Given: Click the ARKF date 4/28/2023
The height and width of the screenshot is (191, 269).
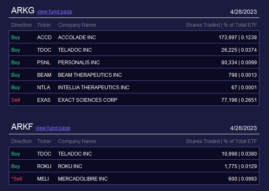Looking at the screenshot, I should coord(243,128).
